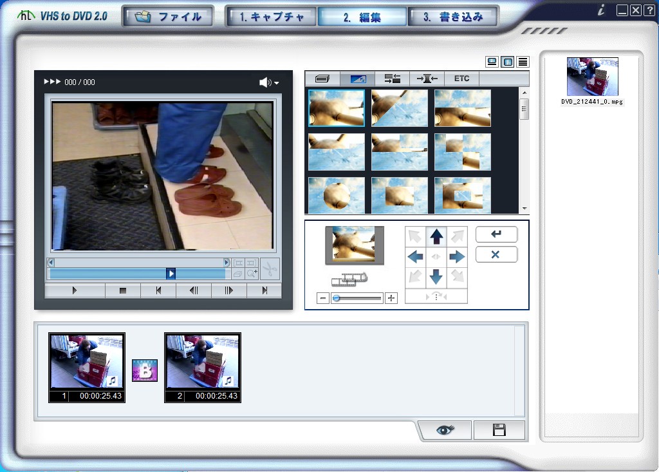659x472 pixels.
Task: Increase transition duration with plus button
Action: pyautogui.click(x=391, y=298)
